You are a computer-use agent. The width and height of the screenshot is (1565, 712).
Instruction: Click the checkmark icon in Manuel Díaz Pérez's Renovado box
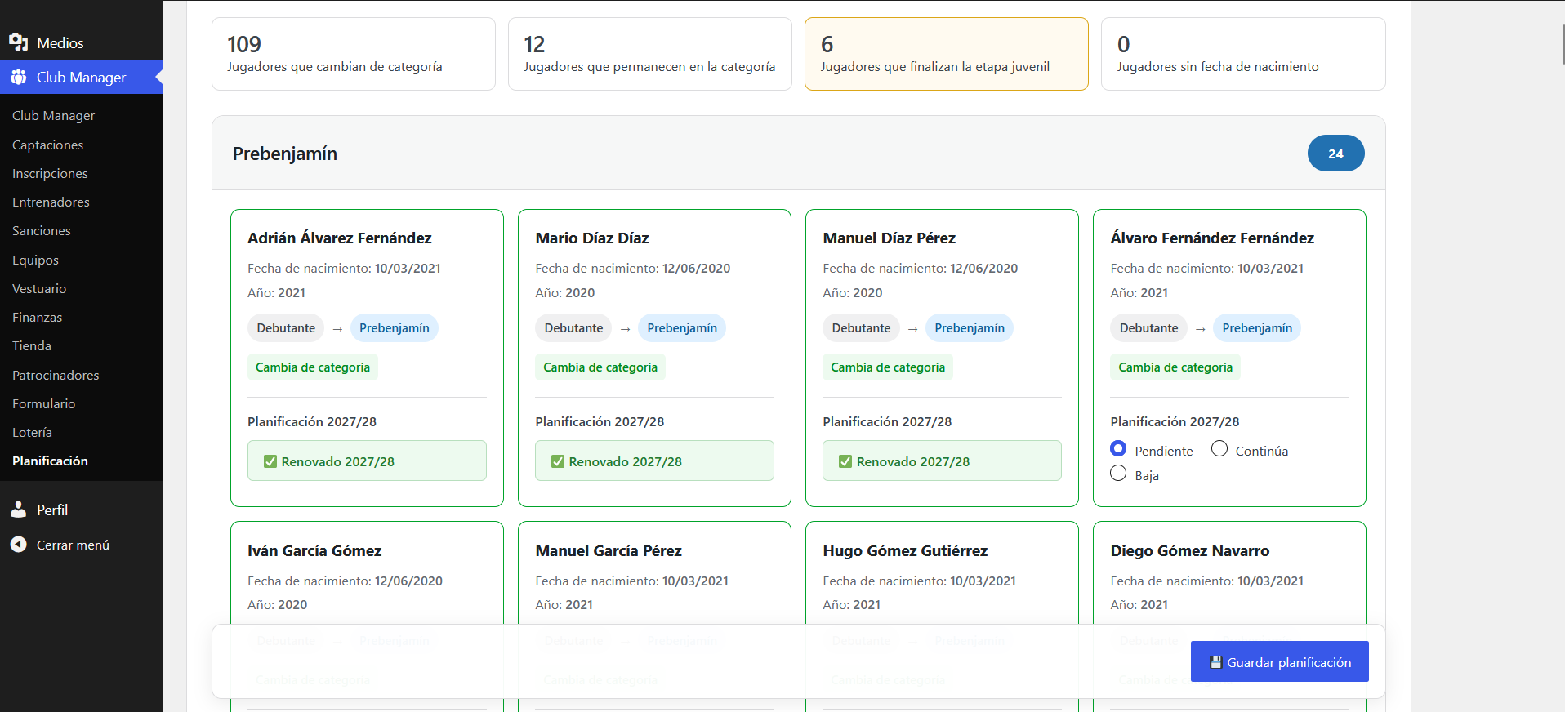[x=845, y=461]
